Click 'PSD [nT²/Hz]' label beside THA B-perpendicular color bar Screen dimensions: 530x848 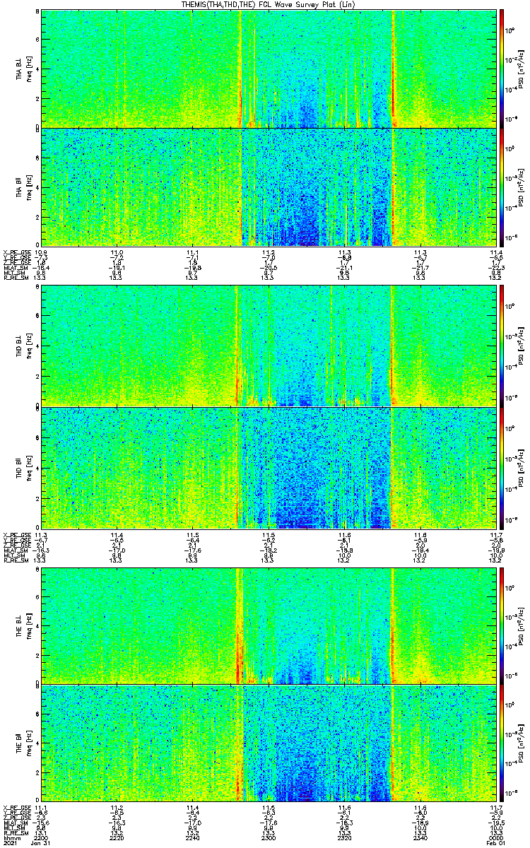521,68
